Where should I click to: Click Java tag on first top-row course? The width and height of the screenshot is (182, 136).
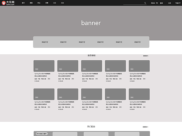(x=37, y=69)
